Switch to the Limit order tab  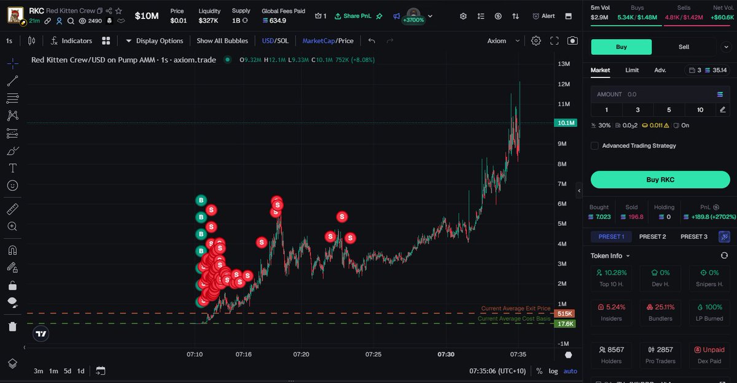pyautogui.click(x=632, y=70)
